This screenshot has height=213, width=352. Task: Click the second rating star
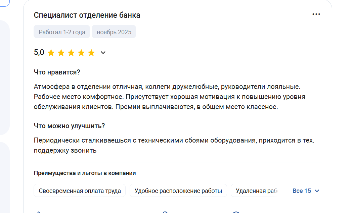click(x=61, y=53)
